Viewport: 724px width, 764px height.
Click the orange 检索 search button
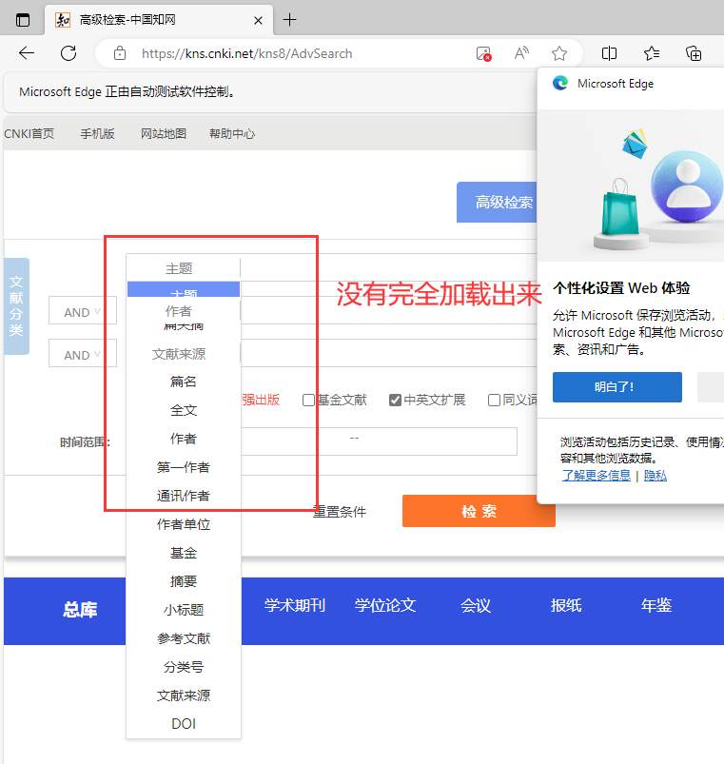pyautogui.click(x=479, y=511)
